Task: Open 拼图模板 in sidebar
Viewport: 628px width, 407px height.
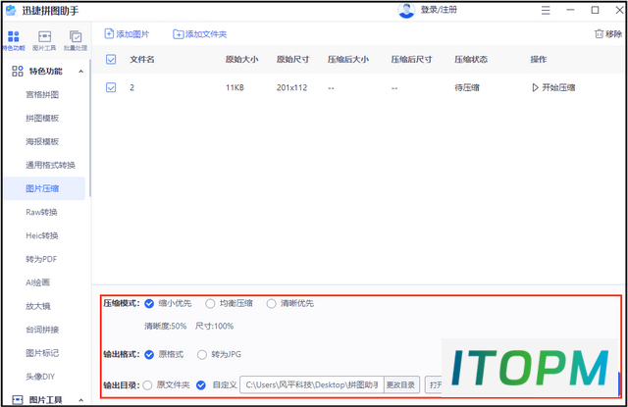Action: pyautogui.click(x=42, y=118)
